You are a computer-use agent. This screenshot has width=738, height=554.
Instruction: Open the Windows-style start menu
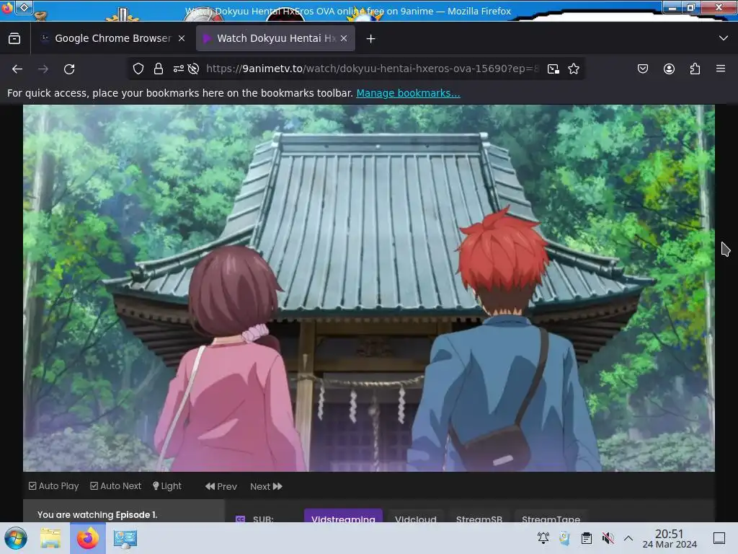coord(16,538)
